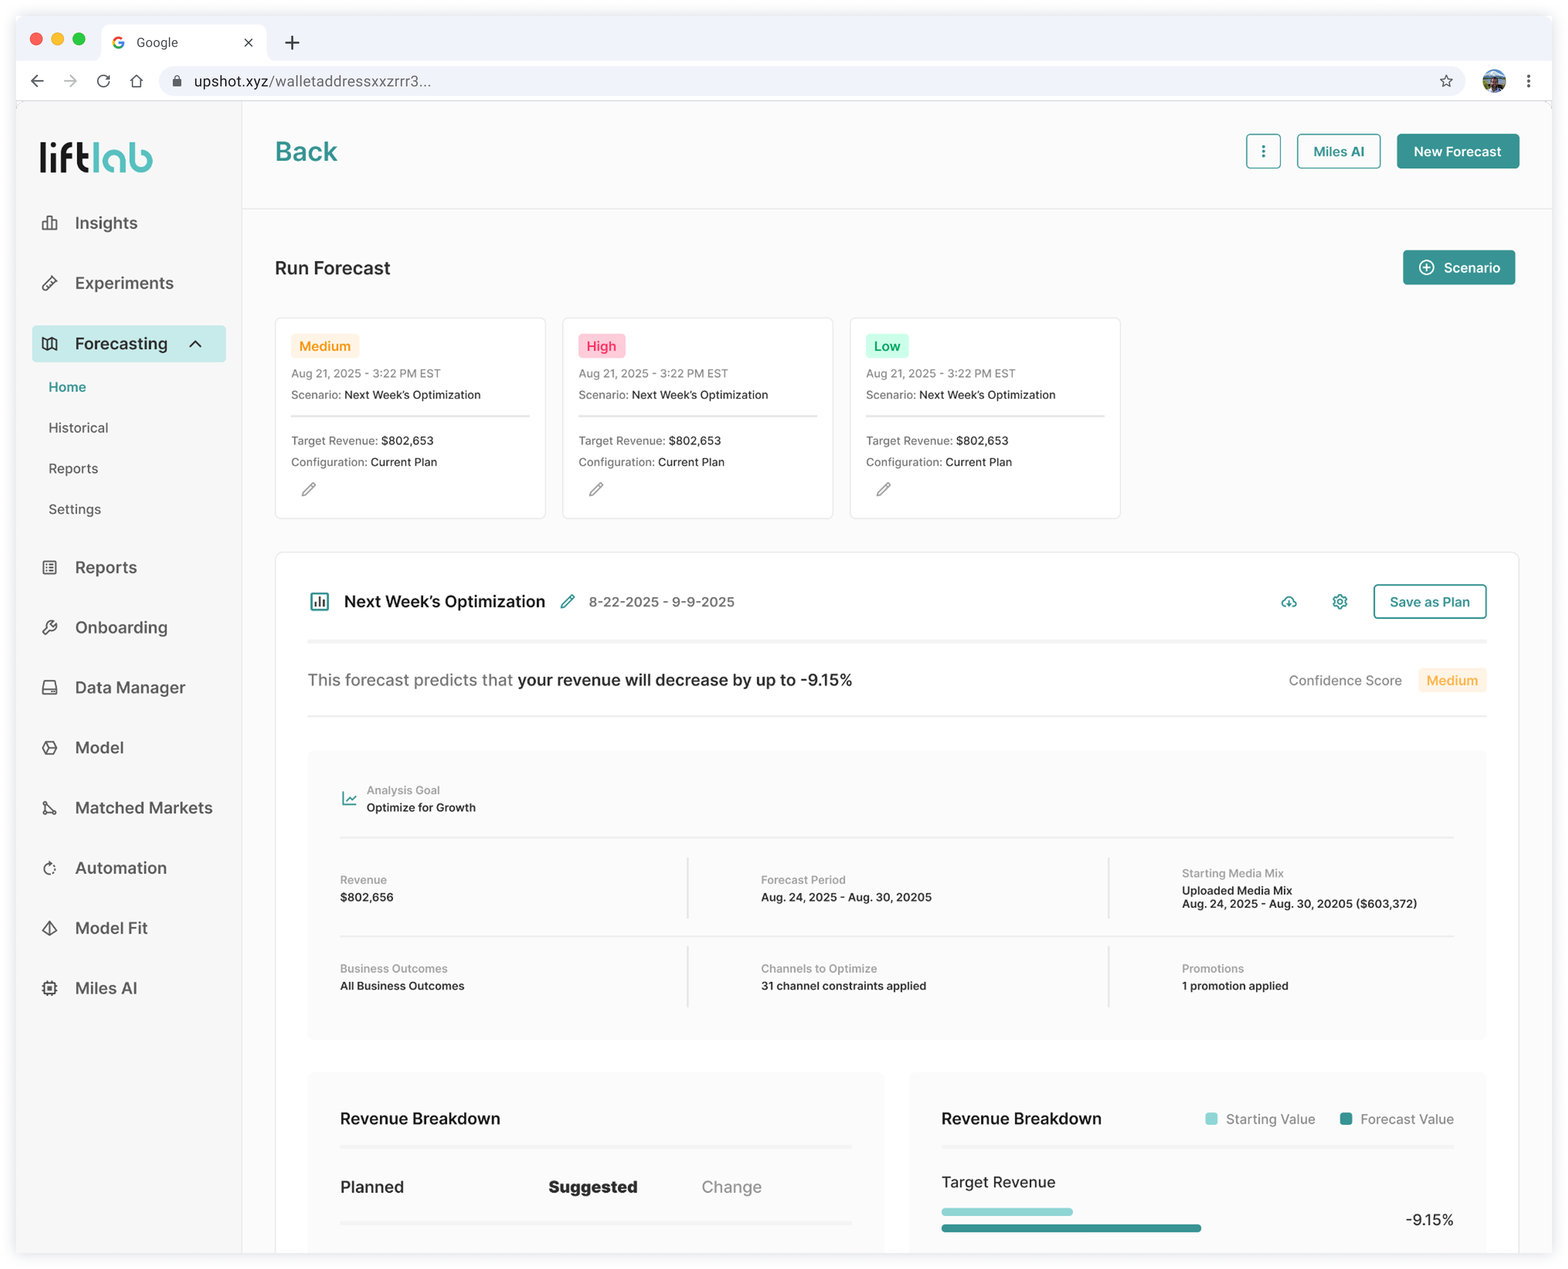Image resolution: width=1568 pixels, height=1269 pixels.
Task: Open Settings under Forecasting
Action: click(75, 509)
